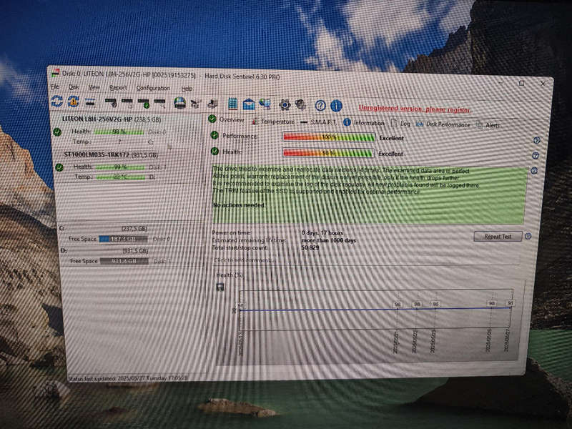This screenshot has width=572, height=429.
Task: Click the D: Free Space 931.4 GB bar
Action: pyautogui.click(x=124, y=261)
